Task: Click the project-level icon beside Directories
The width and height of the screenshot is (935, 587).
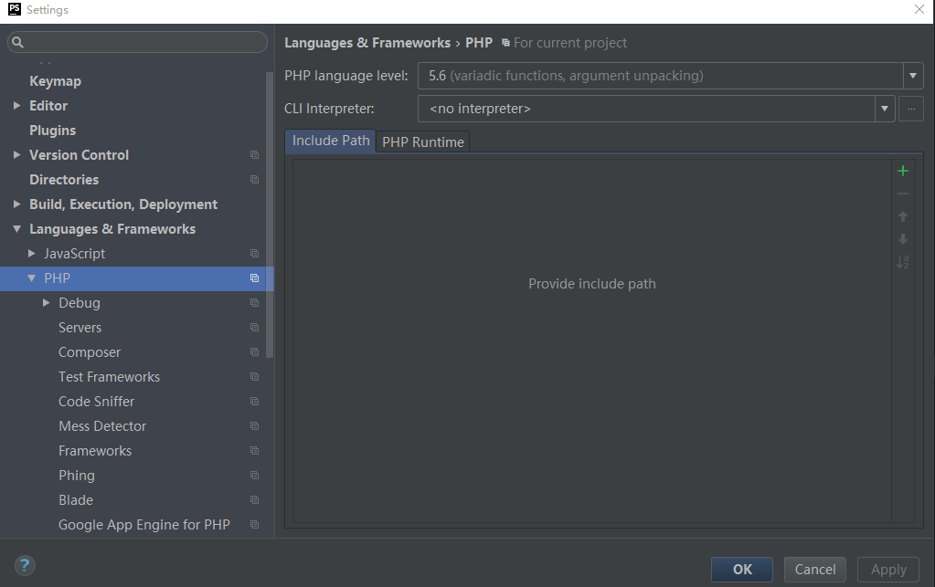Action: point(255,180)
